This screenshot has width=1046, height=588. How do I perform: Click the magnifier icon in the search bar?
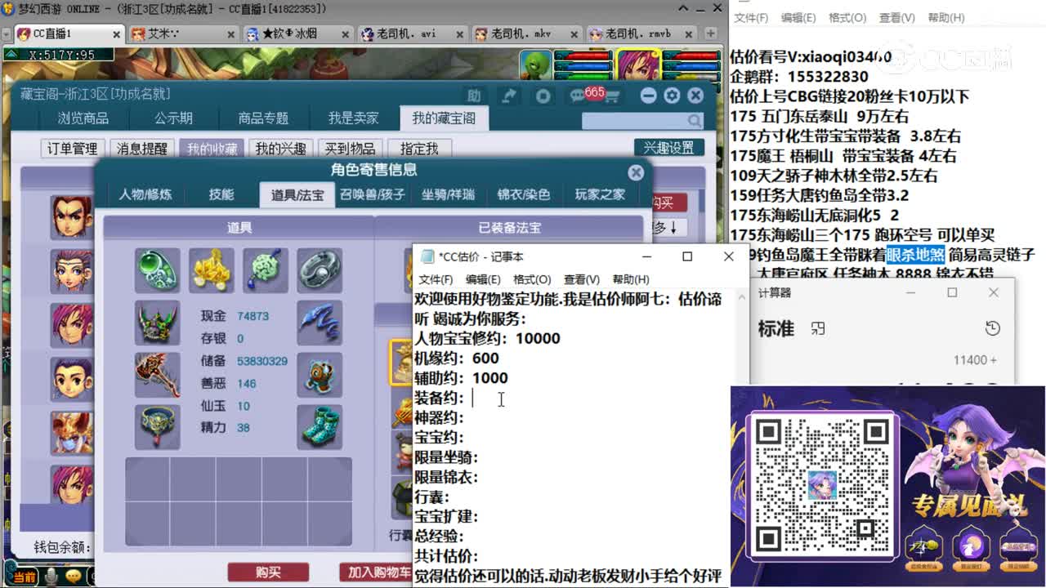(x=695, y=120)
